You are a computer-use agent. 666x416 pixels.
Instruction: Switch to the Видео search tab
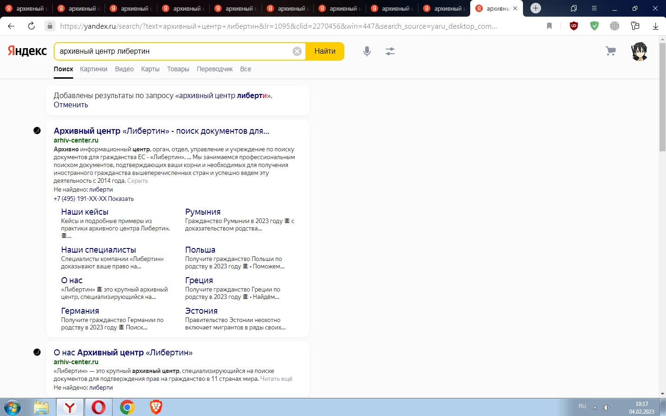(124, 69)
